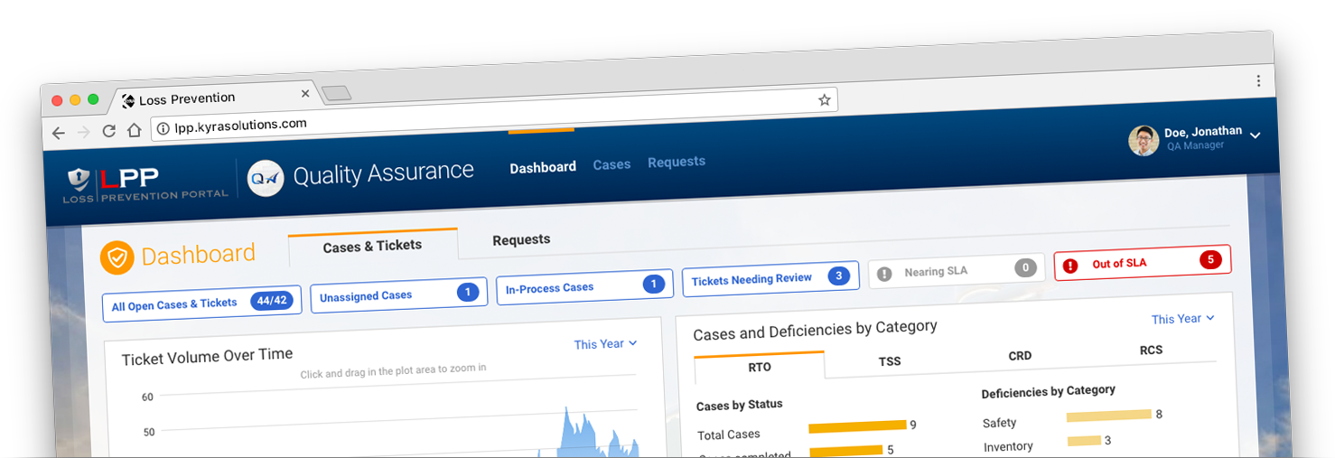The height and width of the screenshot is (458, 1335).
Task: Select the RTO category tab
Action: [x=760, y=366]
